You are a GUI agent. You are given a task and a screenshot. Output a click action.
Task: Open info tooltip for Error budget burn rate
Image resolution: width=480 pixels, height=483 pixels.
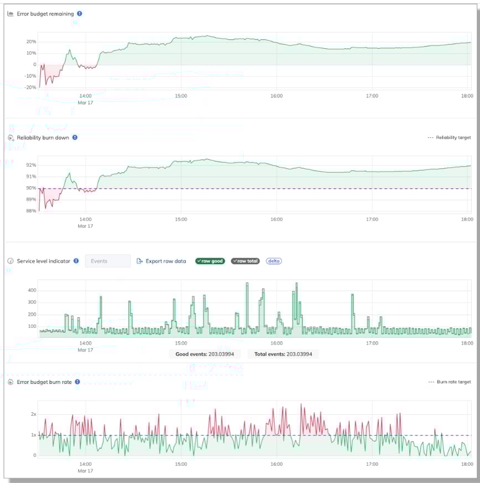(78, 382)
